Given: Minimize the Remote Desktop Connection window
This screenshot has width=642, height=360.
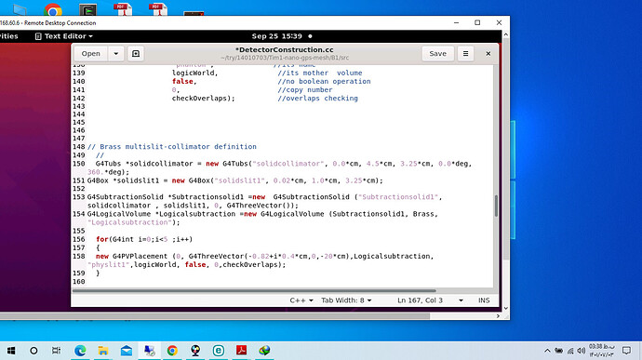Looking at the screenshot, I should [456, 23].
